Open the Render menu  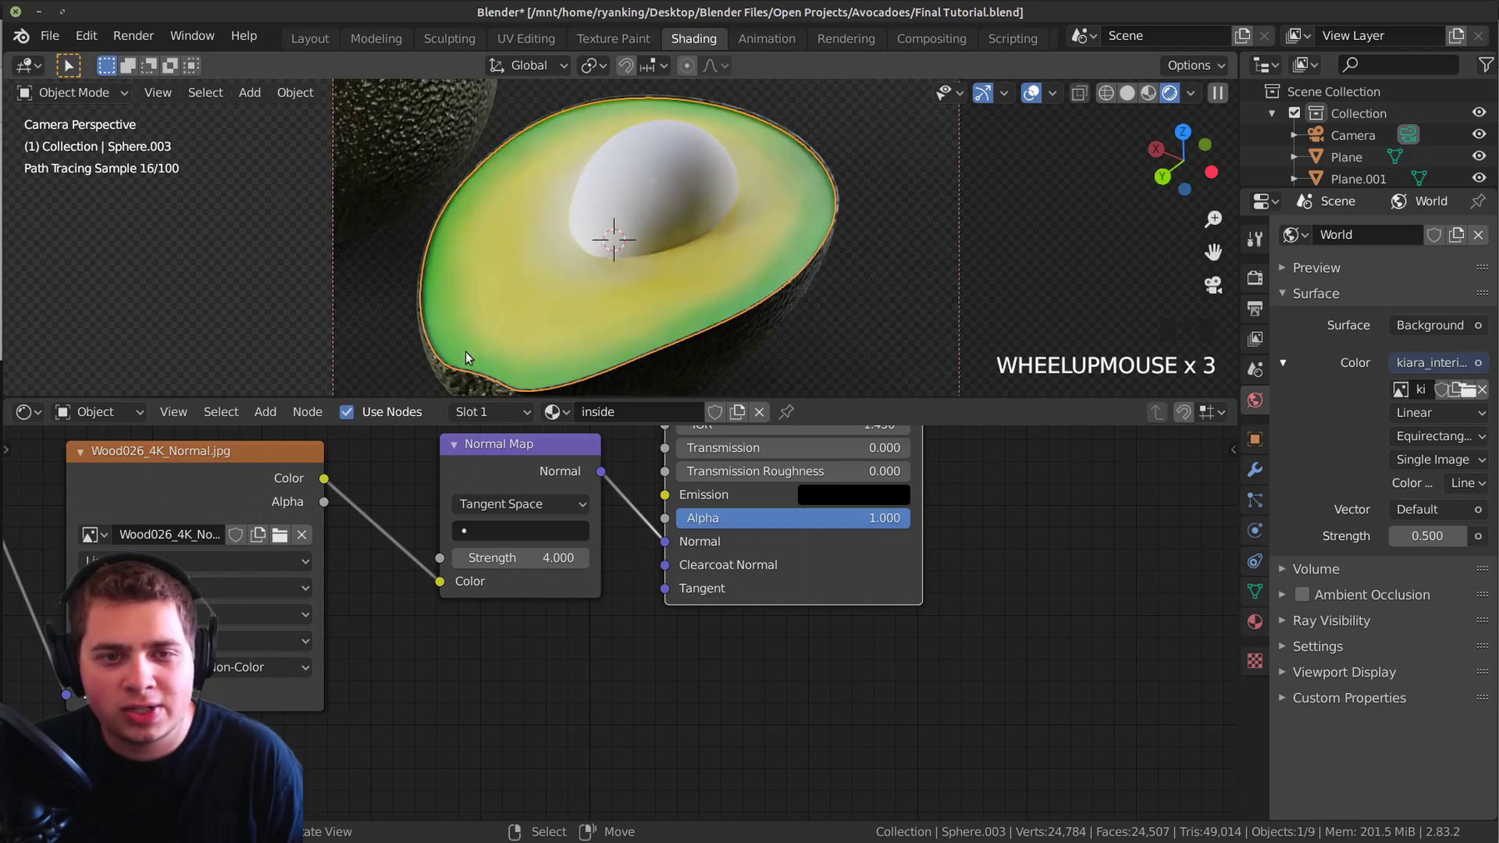click(133, 35)
